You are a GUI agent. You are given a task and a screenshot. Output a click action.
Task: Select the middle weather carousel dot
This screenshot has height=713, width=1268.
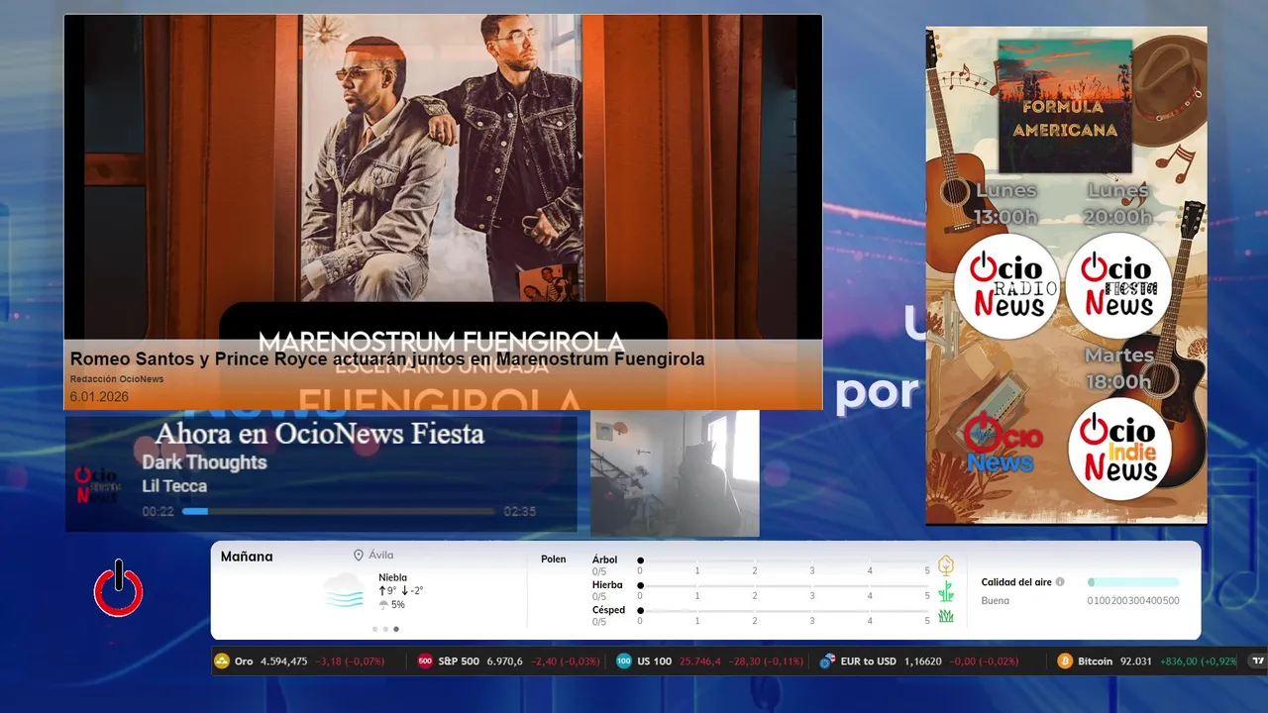pyautogui.click(x=385, y=629)
